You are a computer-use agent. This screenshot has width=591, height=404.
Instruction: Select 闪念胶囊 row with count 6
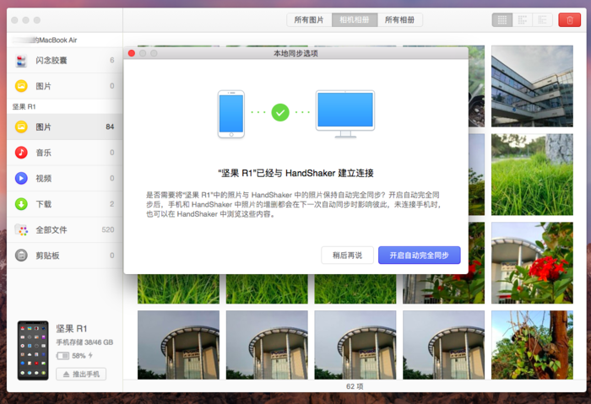(x=64, y=60)
